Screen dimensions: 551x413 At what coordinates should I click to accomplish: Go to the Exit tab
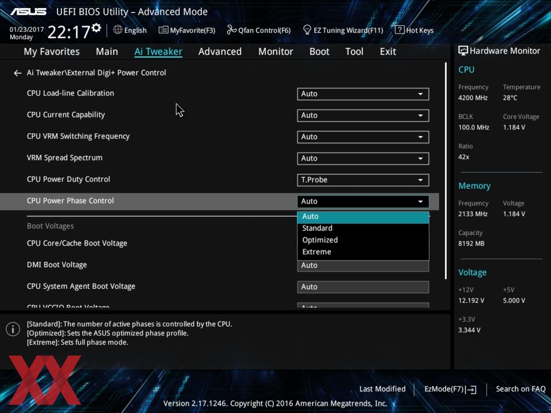[388, 51]
